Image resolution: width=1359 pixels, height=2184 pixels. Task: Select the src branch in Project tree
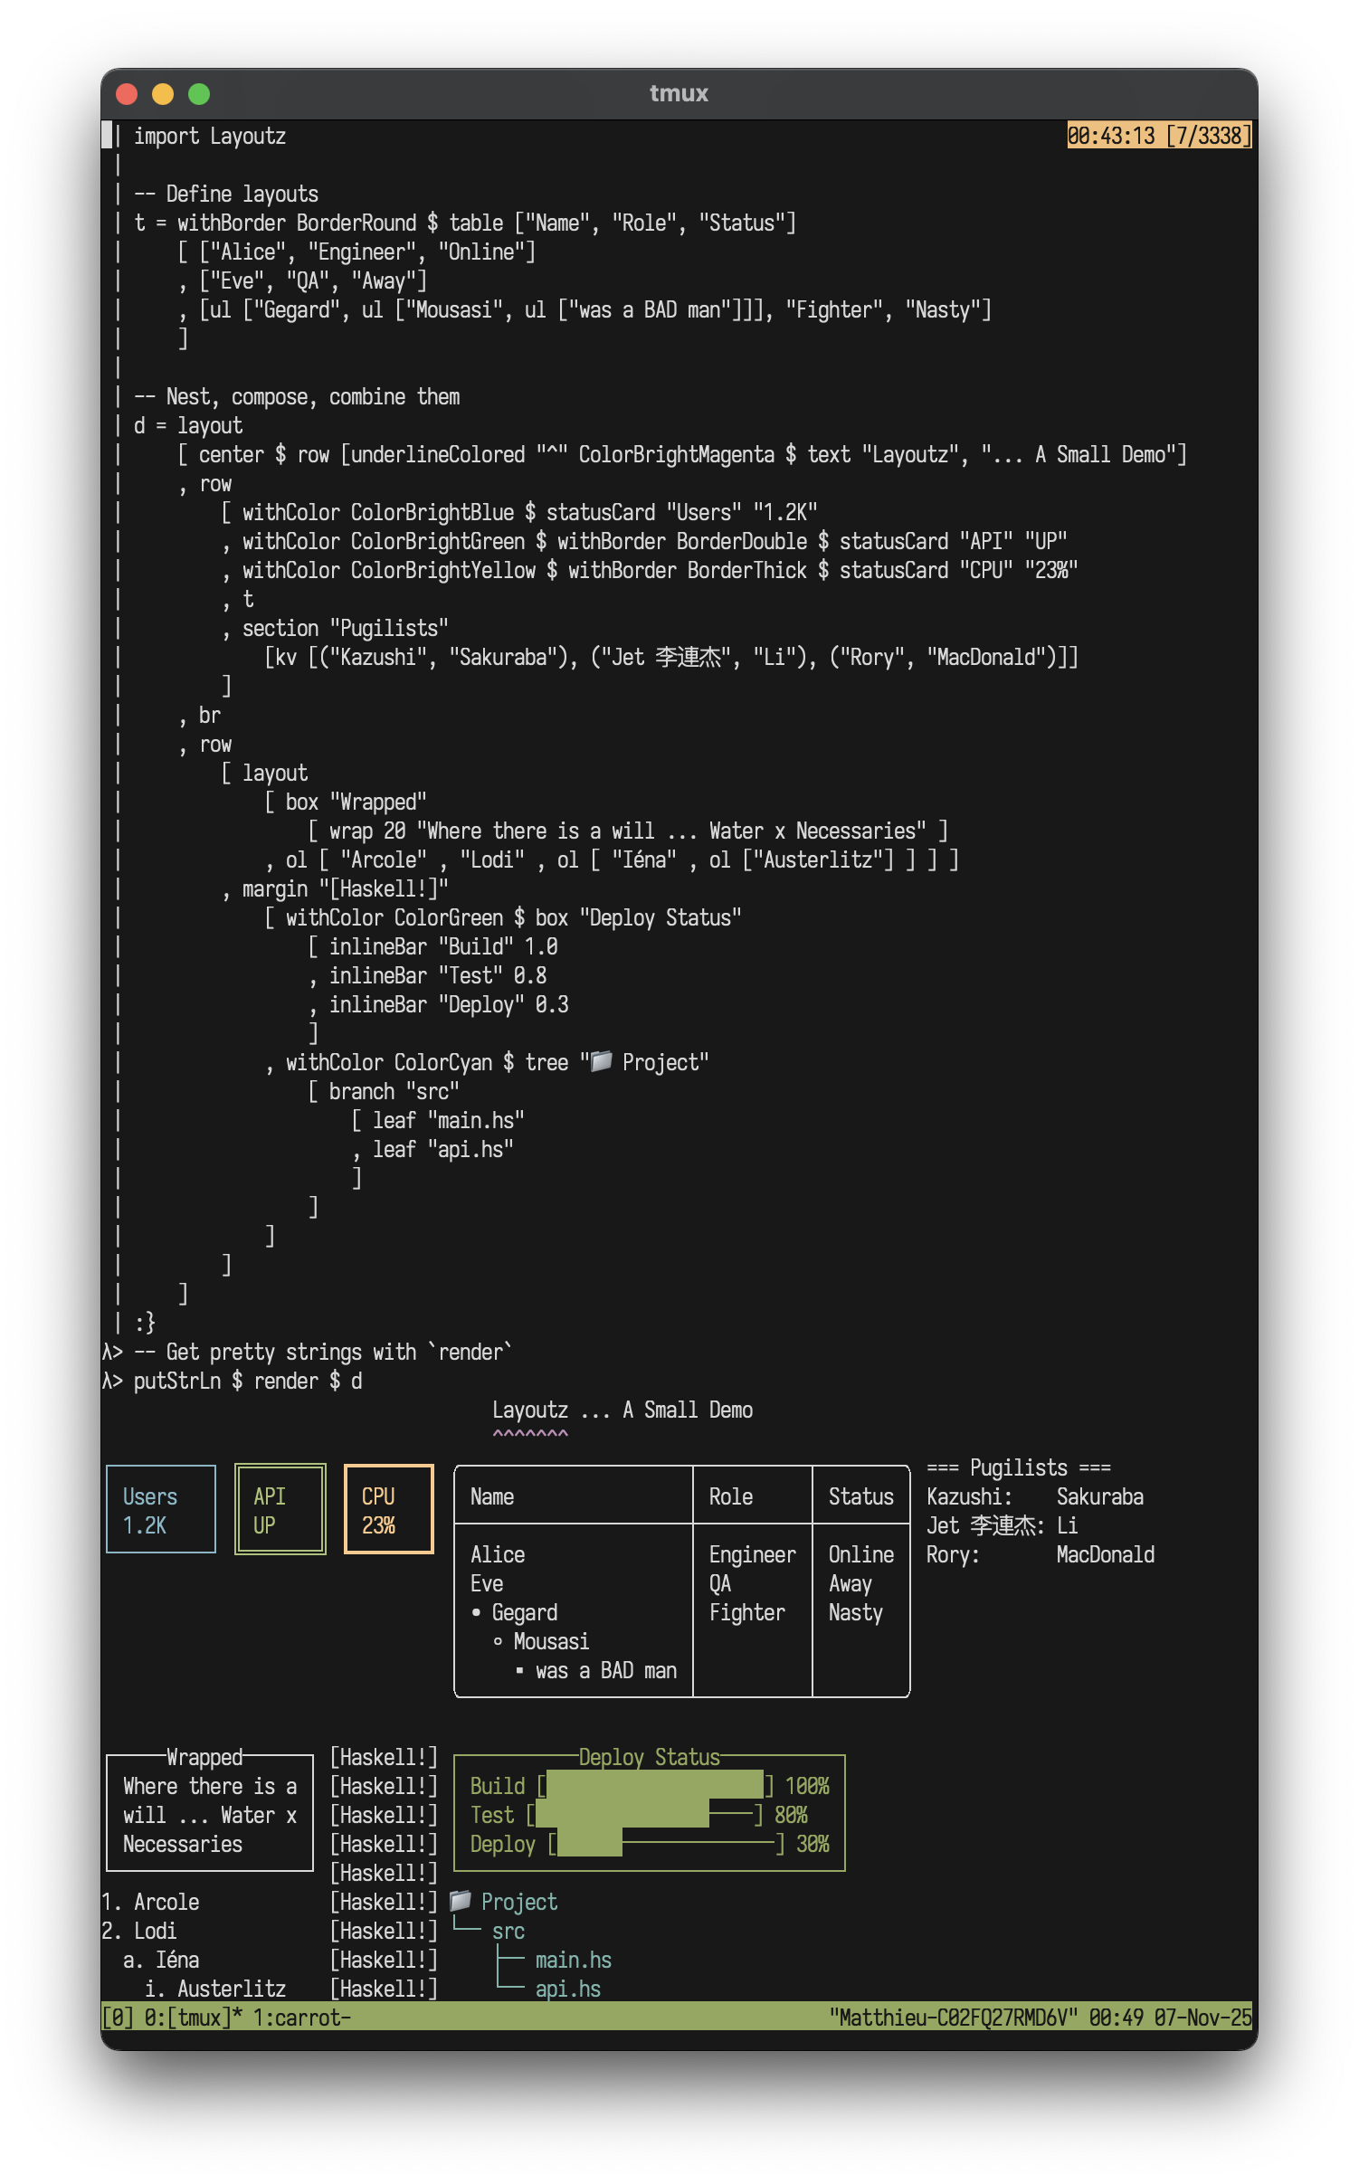tap(508, 1931)
